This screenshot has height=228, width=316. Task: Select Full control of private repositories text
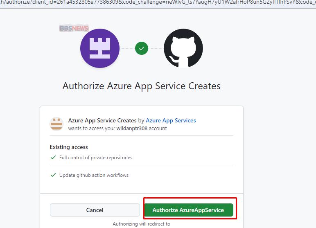click(x=96, y=158)
